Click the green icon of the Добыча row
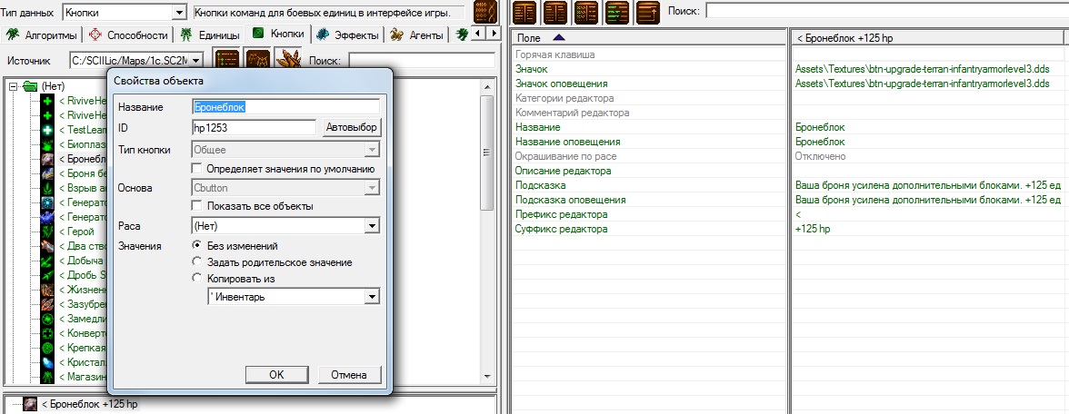 pos(48,261)
